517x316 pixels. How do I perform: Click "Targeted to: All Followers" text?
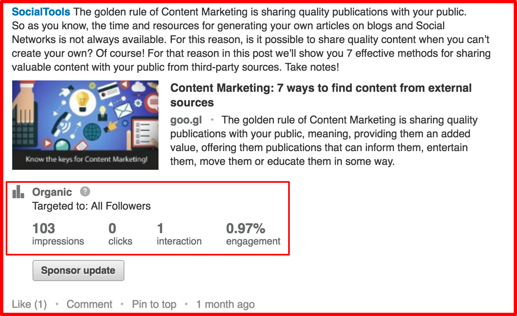91,206
